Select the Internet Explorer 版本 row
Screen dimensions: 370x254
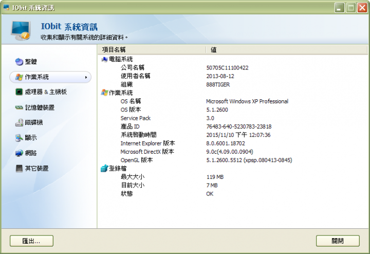click(233, 143)
